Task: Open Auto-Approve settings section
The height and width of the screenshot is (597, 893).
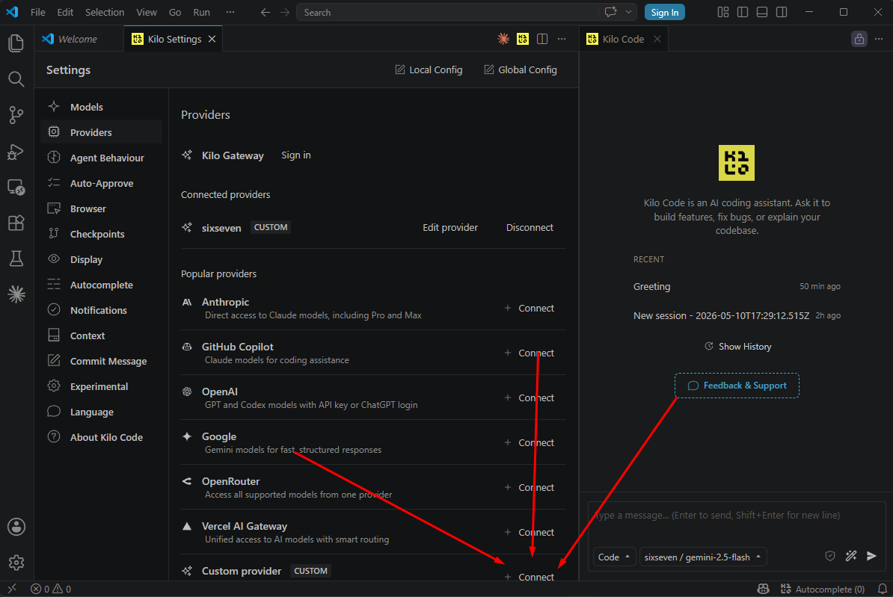Action: 102,183
